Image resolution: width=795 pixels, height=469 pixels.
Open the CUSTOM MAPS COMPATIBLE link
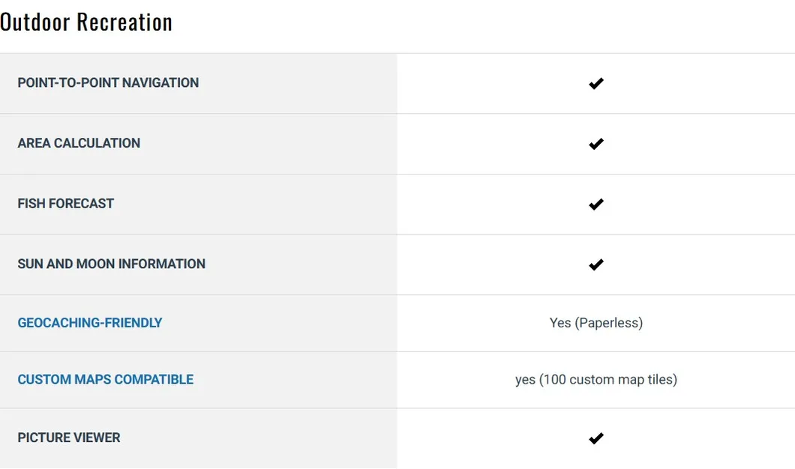click(106, 380)
